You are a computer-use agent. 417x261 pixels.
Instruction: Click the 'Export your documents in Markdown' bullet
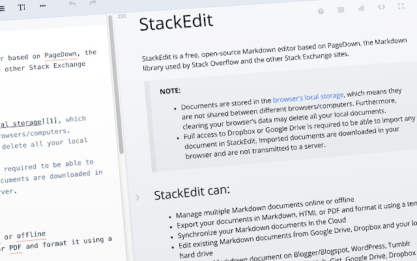pyautogui.click(x=296, y=215)
